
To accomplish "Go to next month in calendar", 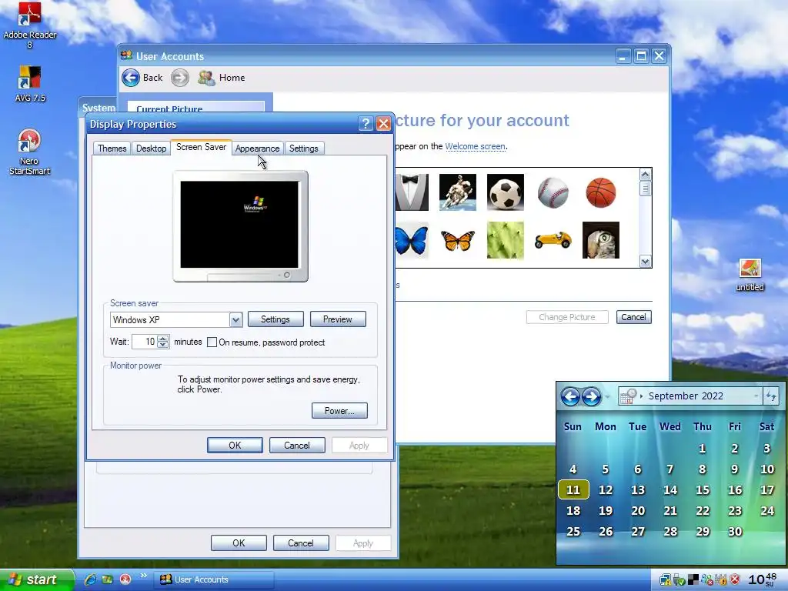I will [591, 396].
